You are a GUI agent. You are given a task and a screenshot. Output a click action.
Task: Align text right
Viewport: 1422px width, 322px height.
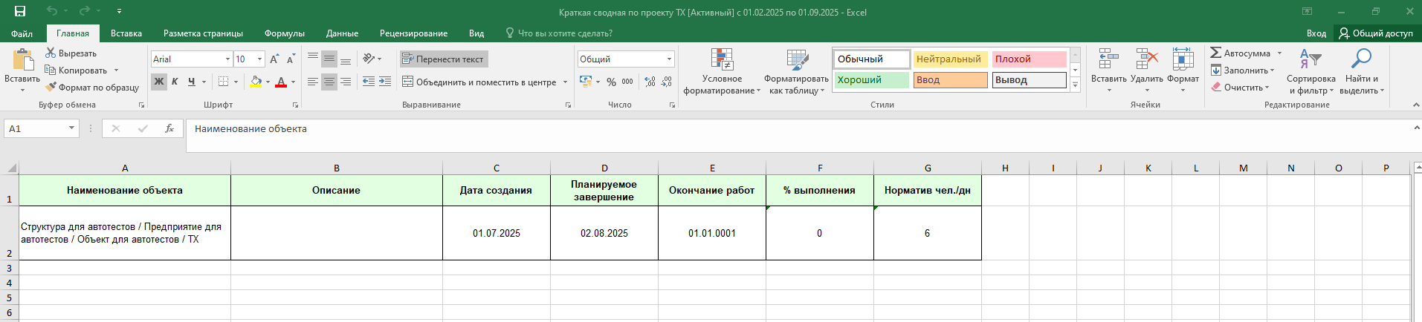346,82
